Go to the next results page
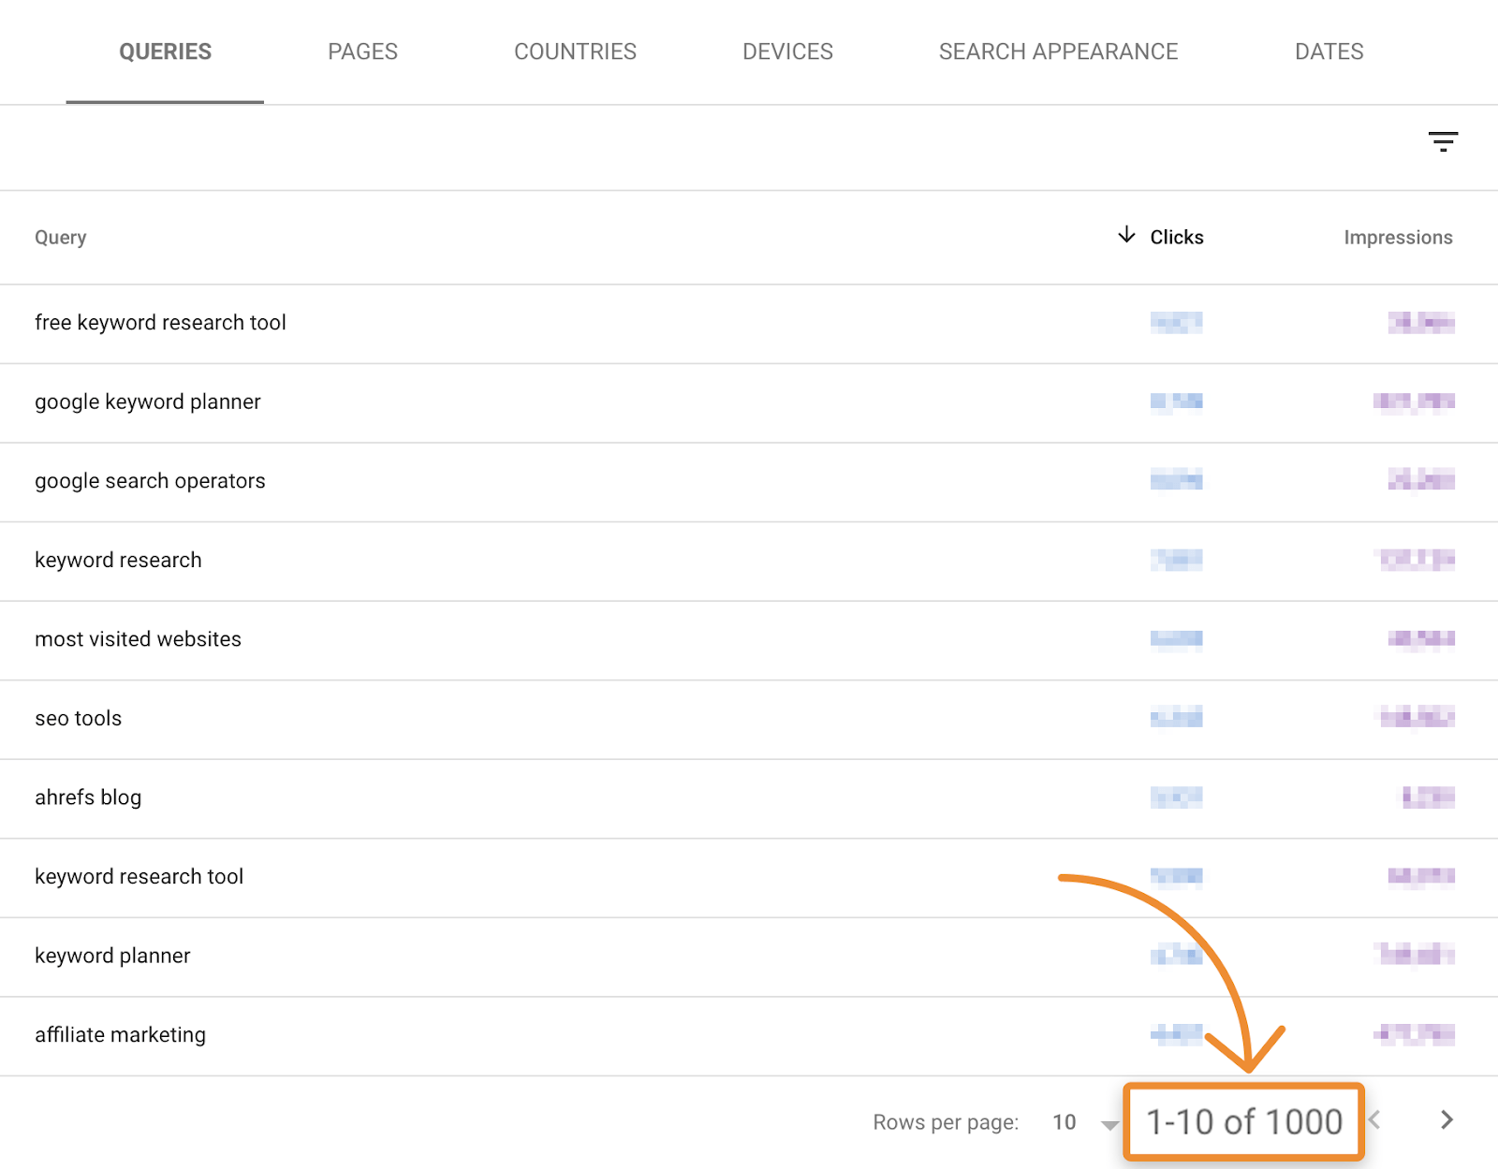The image size is (1498, 1169). click(1447, 1120)
